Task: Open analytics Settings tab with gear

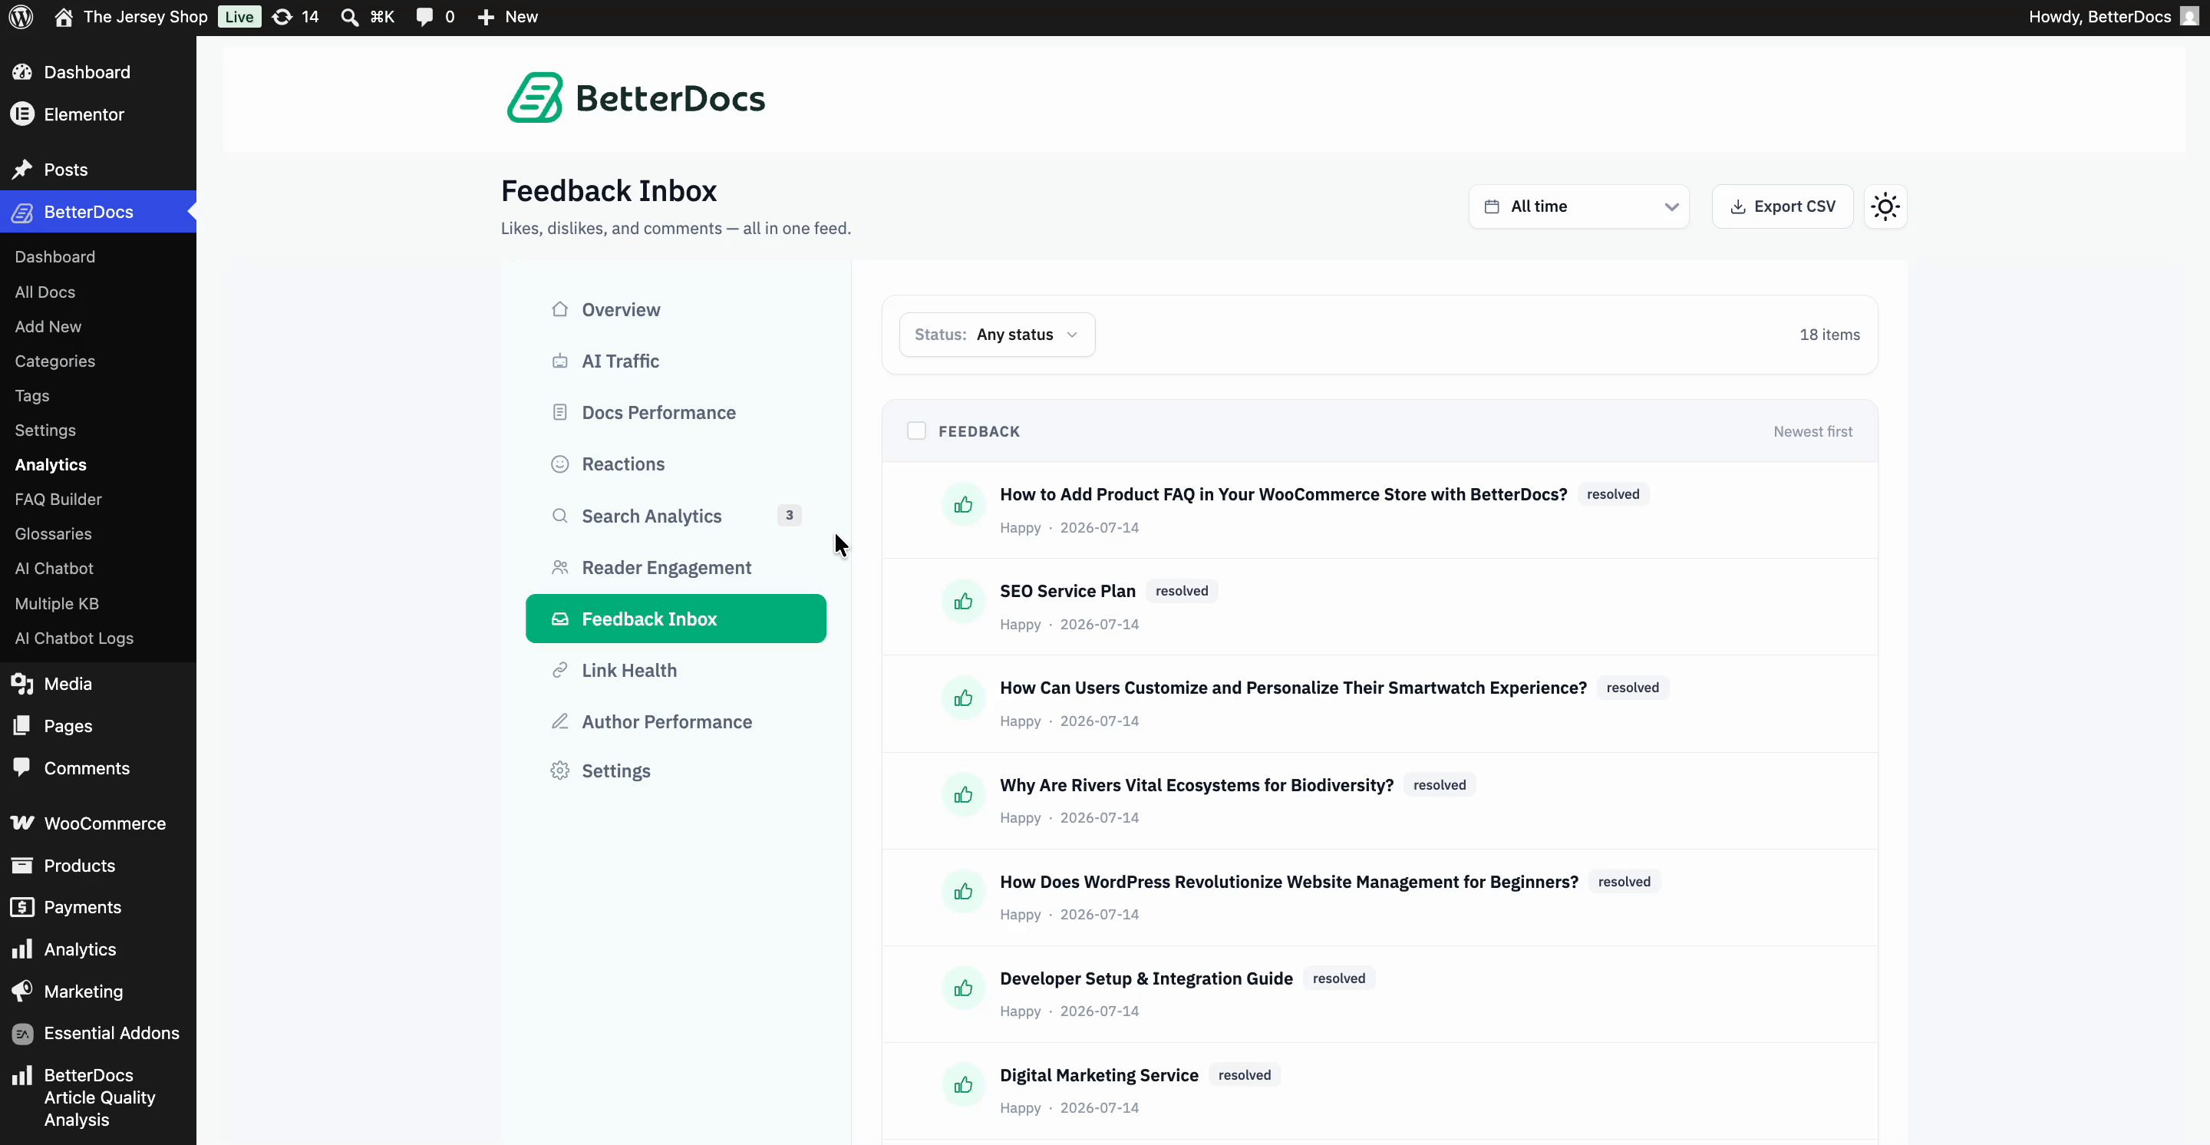Action: [x=675, y=770]
